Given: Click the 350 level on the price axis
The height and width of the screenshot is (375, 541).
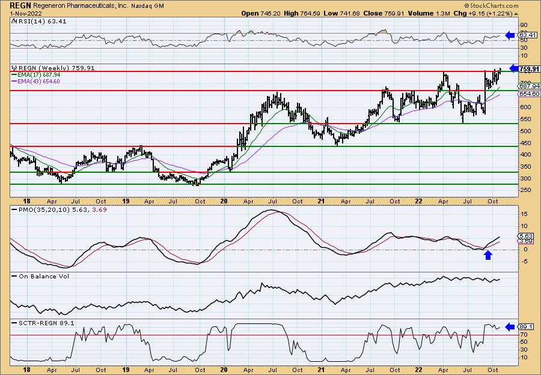Looking at the screenshot, I should (525, 167).
